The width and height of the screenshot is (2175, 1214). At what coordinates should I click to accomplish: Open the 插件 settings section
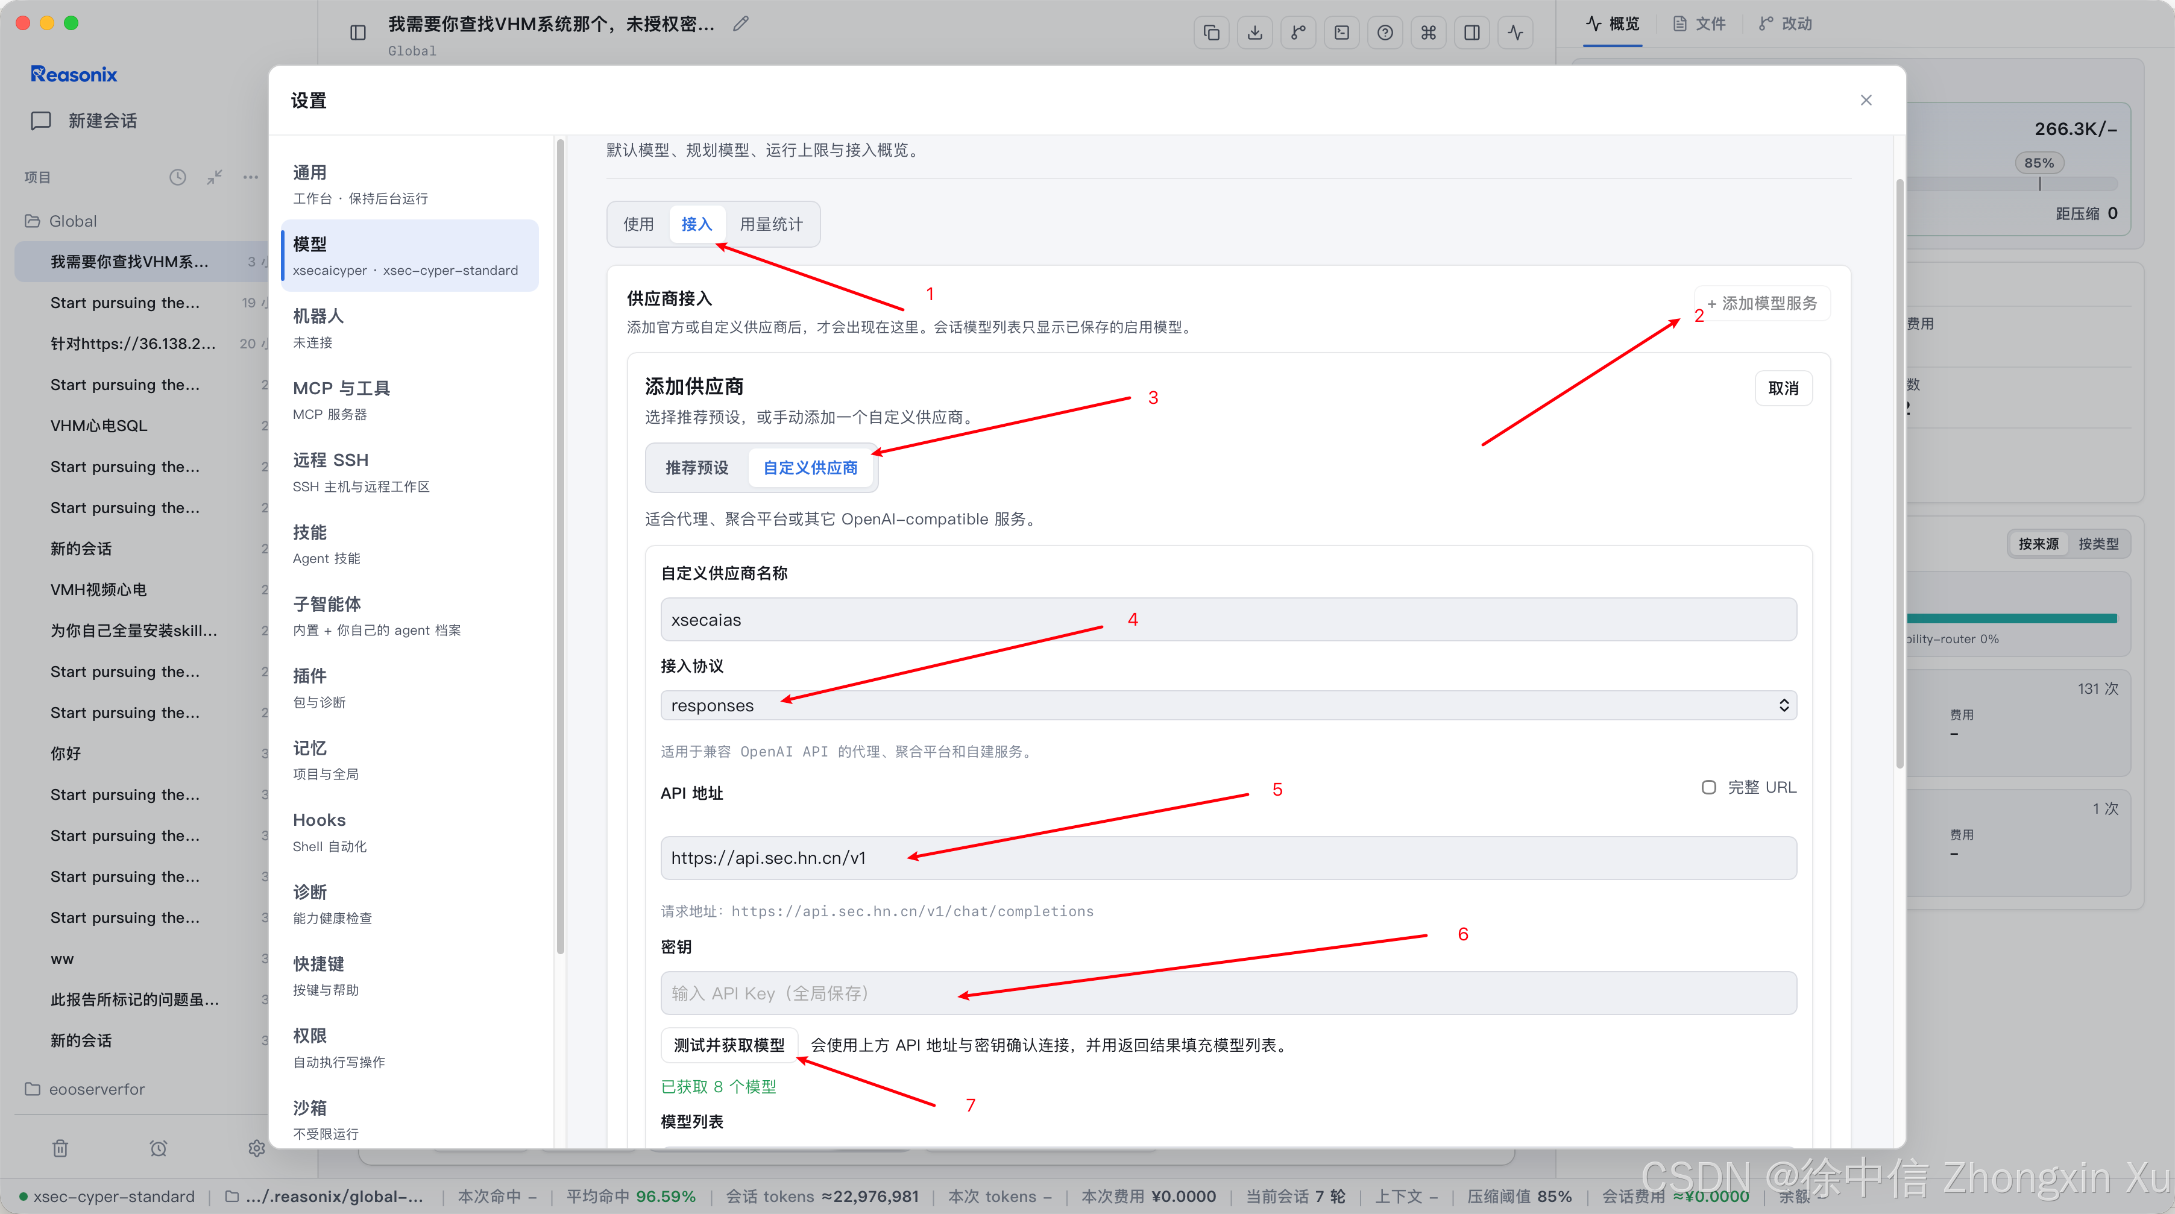tap(409, 688)
